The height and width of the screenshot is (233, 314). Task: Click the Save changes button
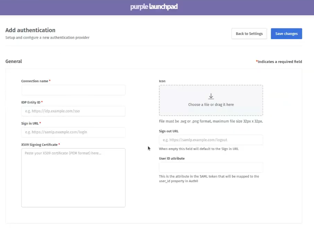point(286,34)
